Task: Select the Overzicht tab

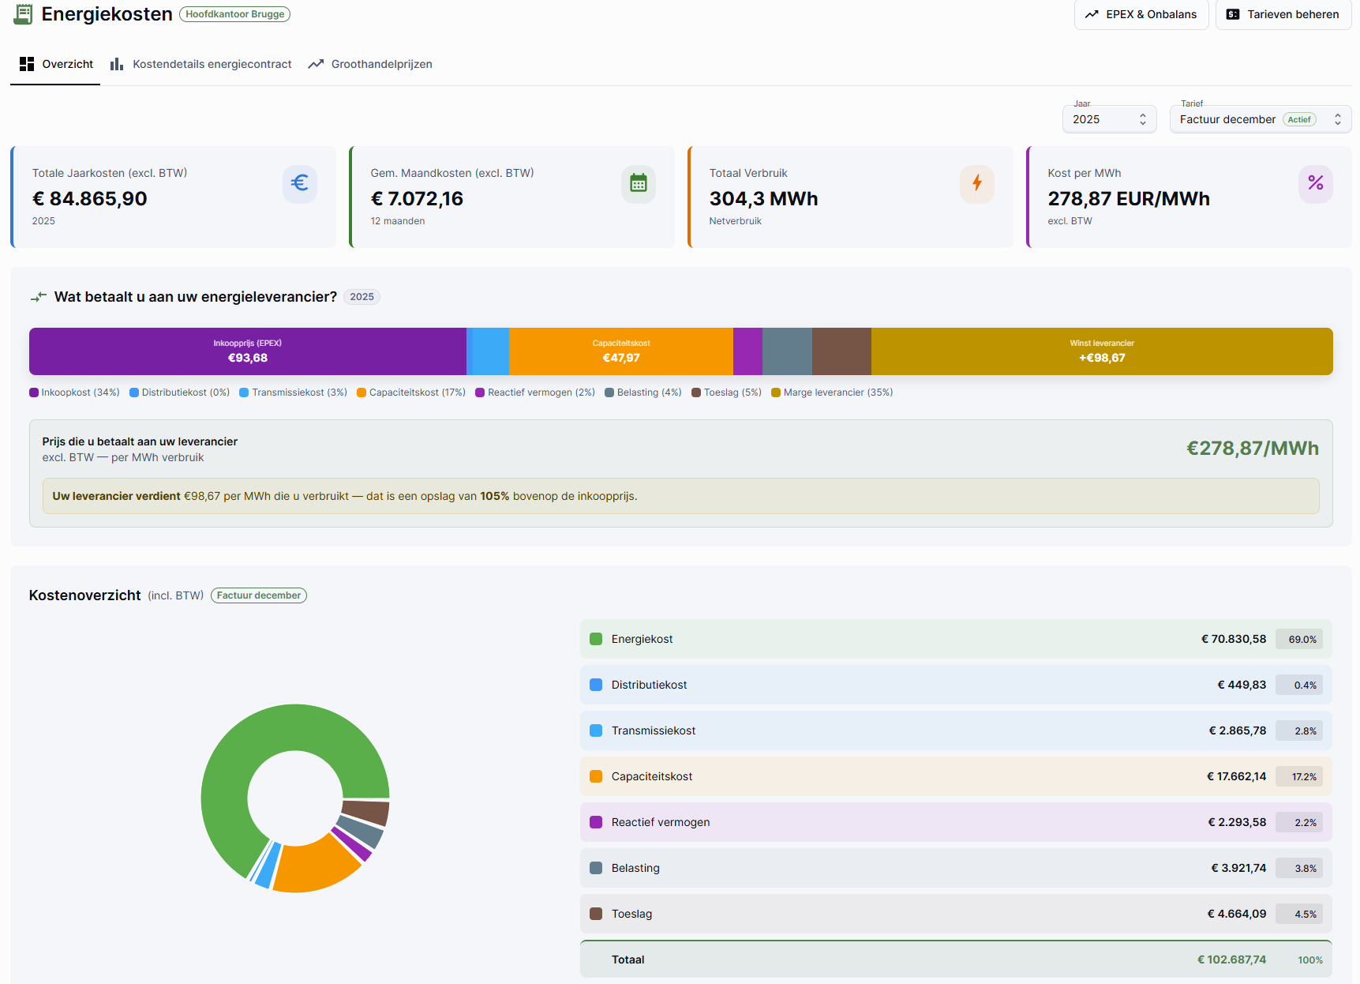Action: [x=56, y=64]
